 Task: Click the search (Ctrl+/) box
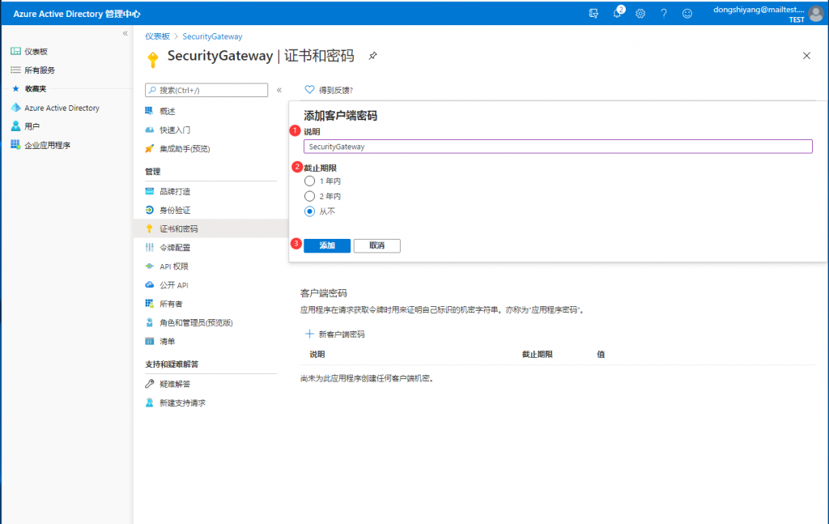click(206, 90)
